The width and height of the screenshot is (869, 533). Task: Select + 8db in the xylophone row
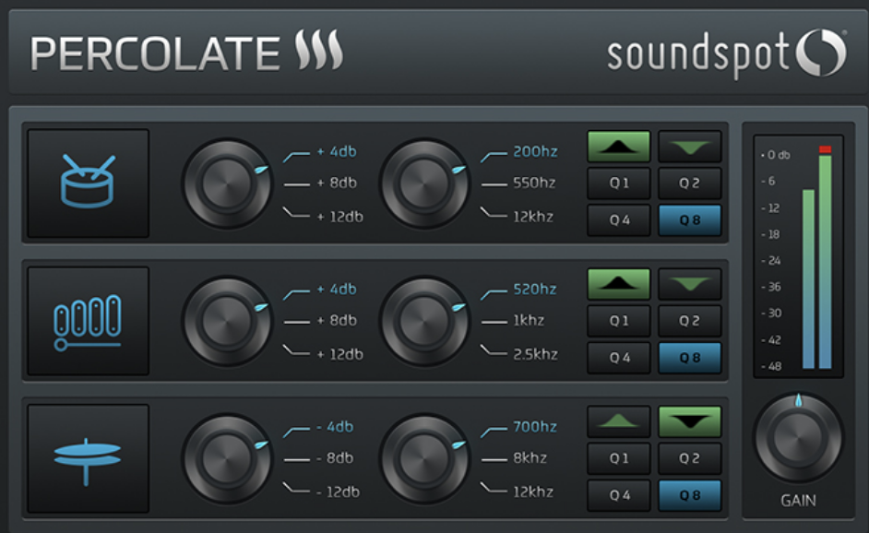[x=337, y=320]
